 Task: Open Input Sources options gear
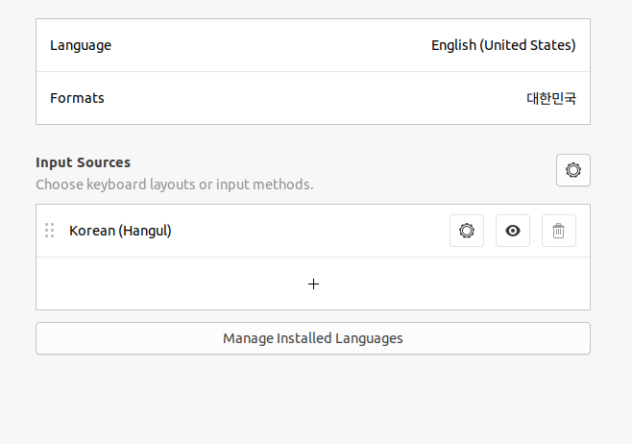point(573,170)
